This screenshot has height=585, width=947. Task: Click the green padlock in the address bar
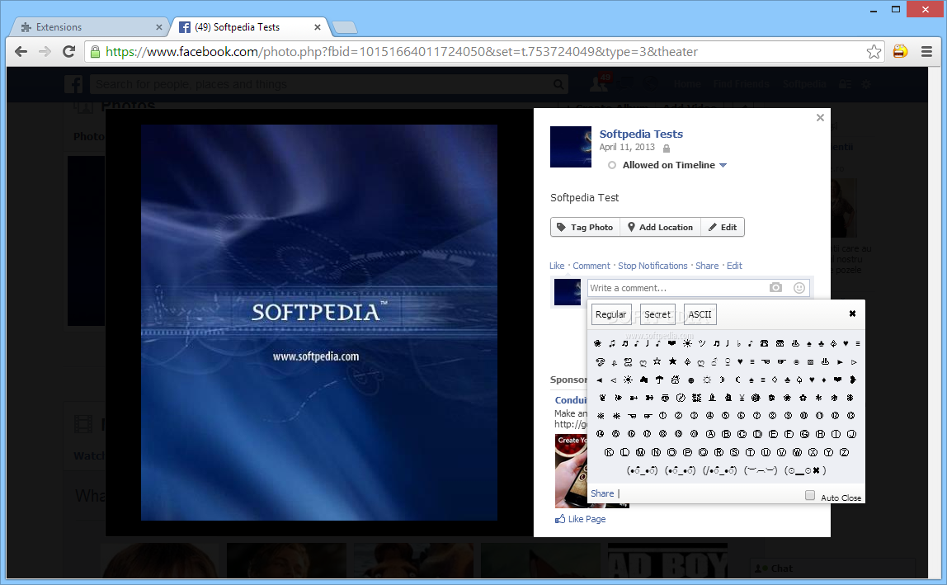click(x=95, y=52)
